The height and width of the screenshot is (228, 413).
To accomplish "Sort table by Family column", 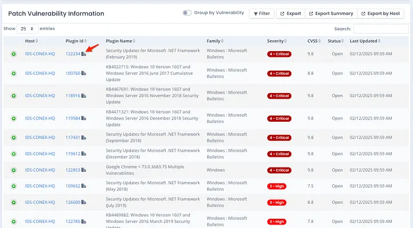I will [x=215, y=41].
